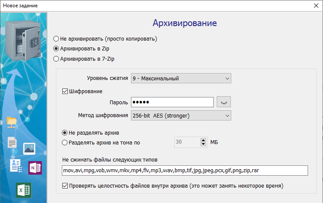
Task: Close the 'Новое задание' window
Action: tap(315, 6)
